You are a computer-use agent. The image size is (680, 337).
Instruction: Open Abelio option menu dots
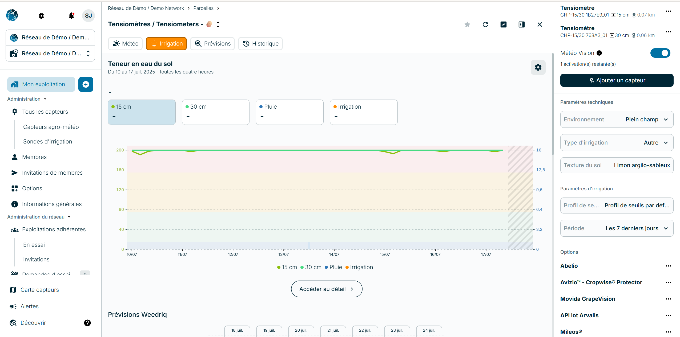[x=669, y=266]
